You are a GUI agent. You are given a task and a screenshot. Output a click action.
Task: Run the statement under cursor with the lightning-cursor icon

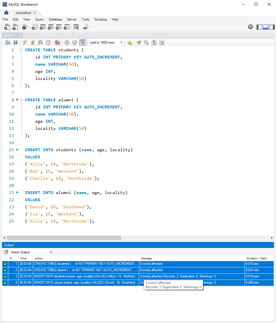[33, 43]
